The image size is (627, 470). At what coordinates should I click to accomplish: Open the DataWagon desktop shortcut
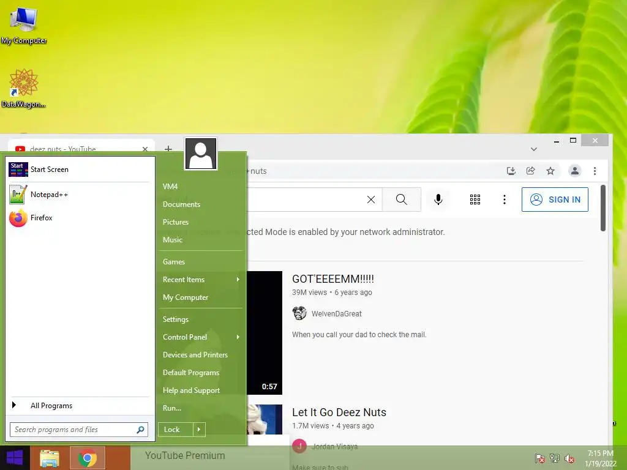pos(23,88)
